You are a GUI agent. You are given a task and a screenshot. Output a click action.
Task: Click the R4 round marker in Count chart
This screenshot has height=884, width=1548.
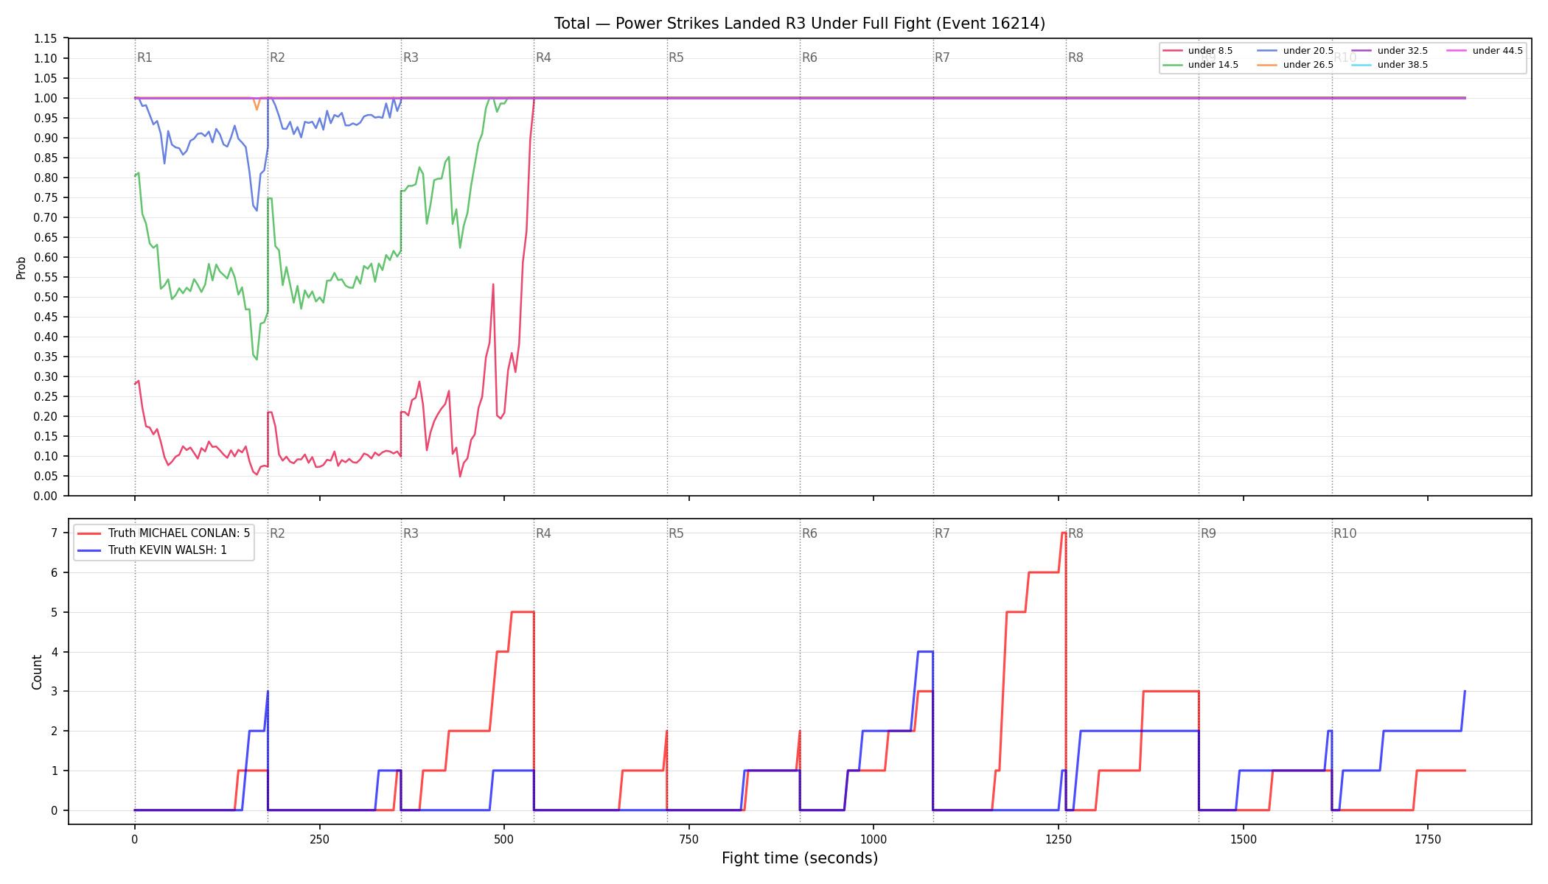click(x=543, y=533)
